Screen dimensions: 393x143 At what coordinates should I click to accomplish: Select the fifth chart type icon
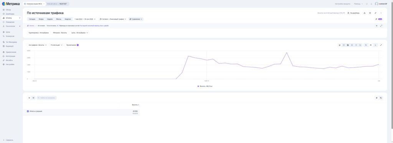356,45
